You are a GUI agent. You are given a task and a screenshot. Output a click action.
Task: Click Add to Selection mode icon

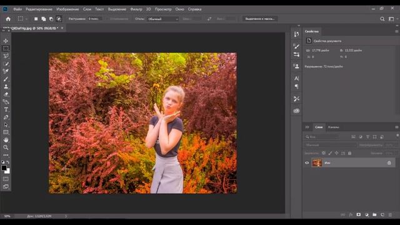[44, 19]
